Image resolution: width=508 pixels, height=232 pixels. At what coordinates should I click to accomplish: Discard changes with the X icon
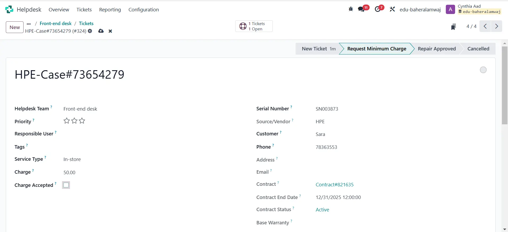pos(110,31)
